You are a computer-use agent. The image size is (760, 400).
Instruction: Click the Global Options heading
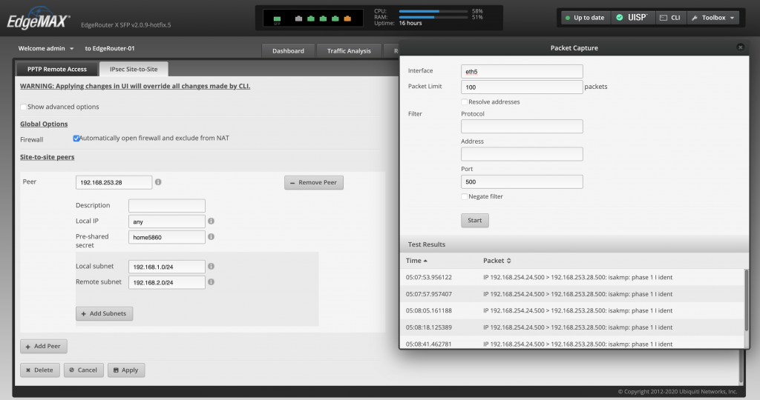44,124
